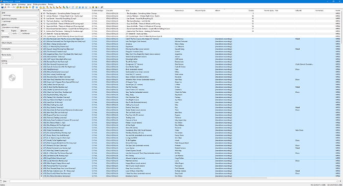
Task: Open the Gatunek genre combo box
Action: pos(29,33)
